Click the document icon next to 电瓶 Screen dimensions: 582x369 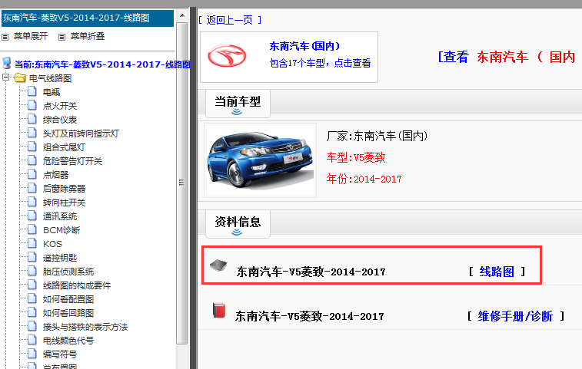(x=32, y=91)
